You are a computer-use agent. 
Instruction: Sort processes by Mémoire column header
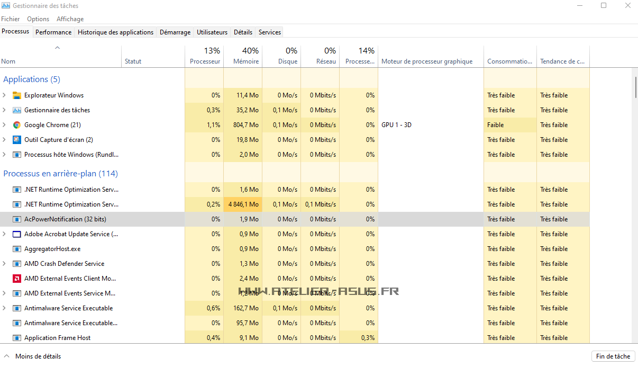pos(245,56)
